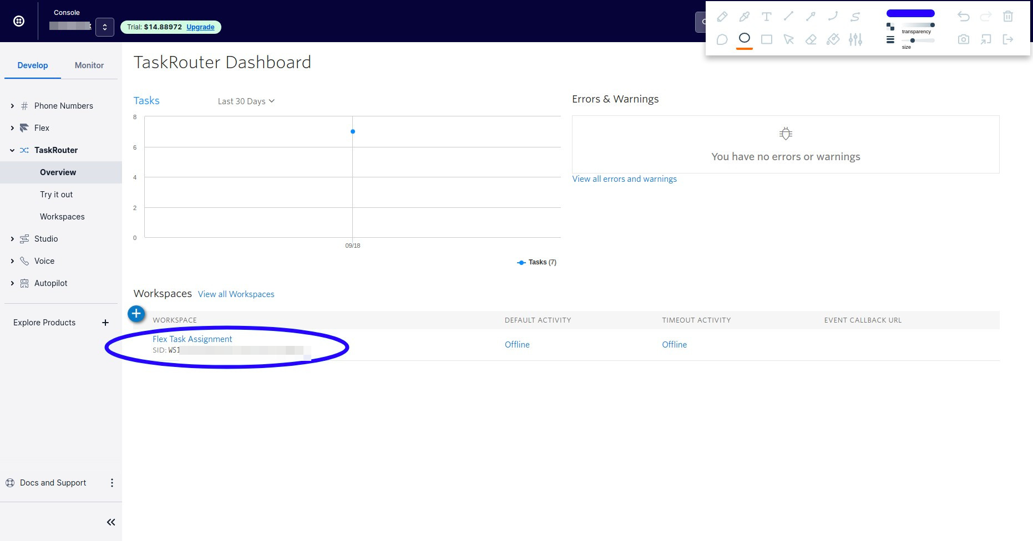Click the blue create workspace plus button
1033x541 pixels.
pos(136,314)
